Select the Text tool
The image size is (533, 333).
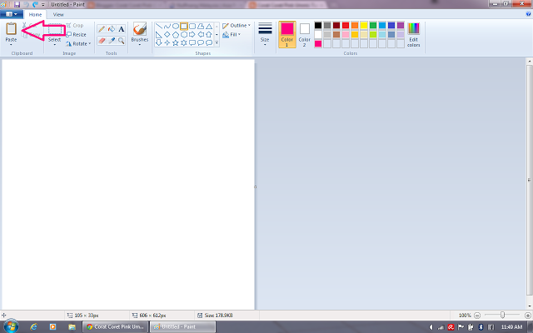point(122,29)
